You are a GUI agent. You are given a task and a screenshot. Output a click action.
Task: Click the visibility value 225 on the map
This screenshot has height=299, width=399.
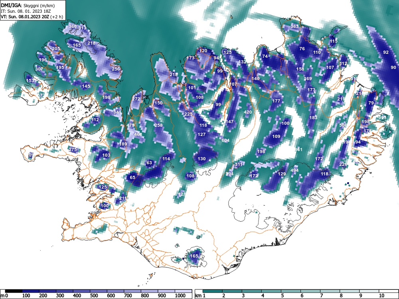click(x=188, y=114)
